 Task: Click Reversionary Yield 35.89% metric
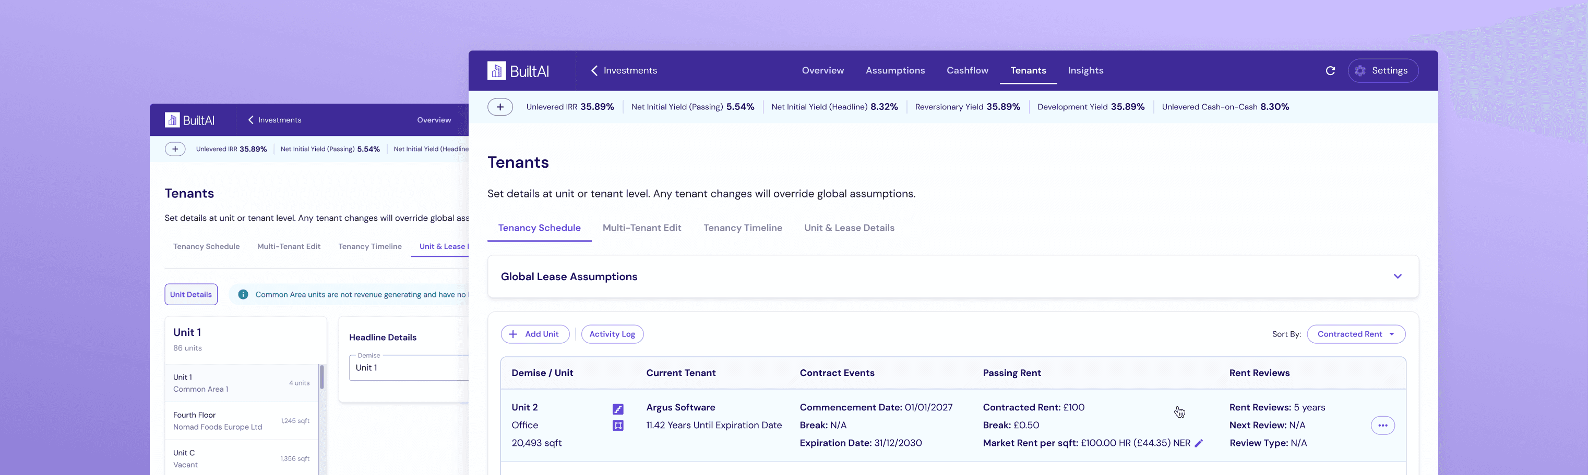click(967, 107)
